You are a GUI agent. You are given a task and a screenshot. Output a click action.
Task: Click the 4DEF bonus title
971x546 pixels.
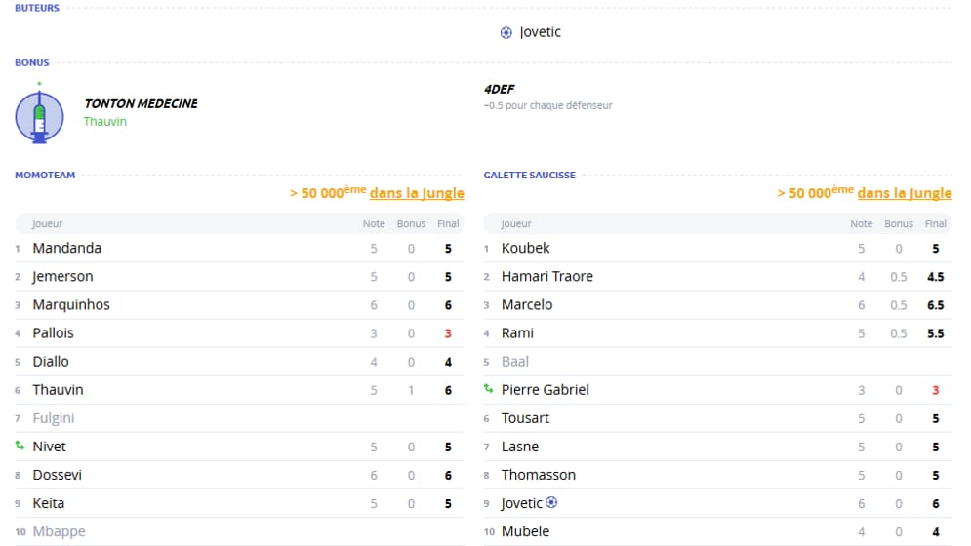click(x=499, y=89)
